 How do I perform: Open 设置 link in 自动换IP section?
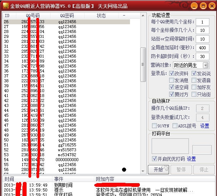pos(204,126)
